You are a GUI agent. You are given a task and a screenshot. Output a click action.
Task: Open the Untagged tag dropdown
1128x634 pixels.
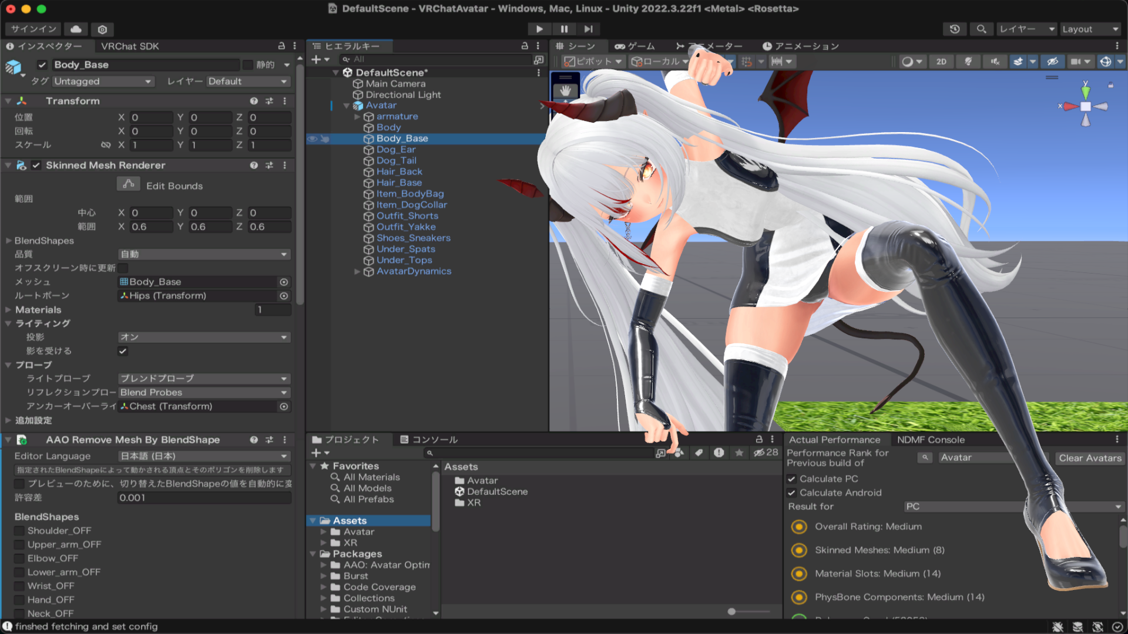103,82
